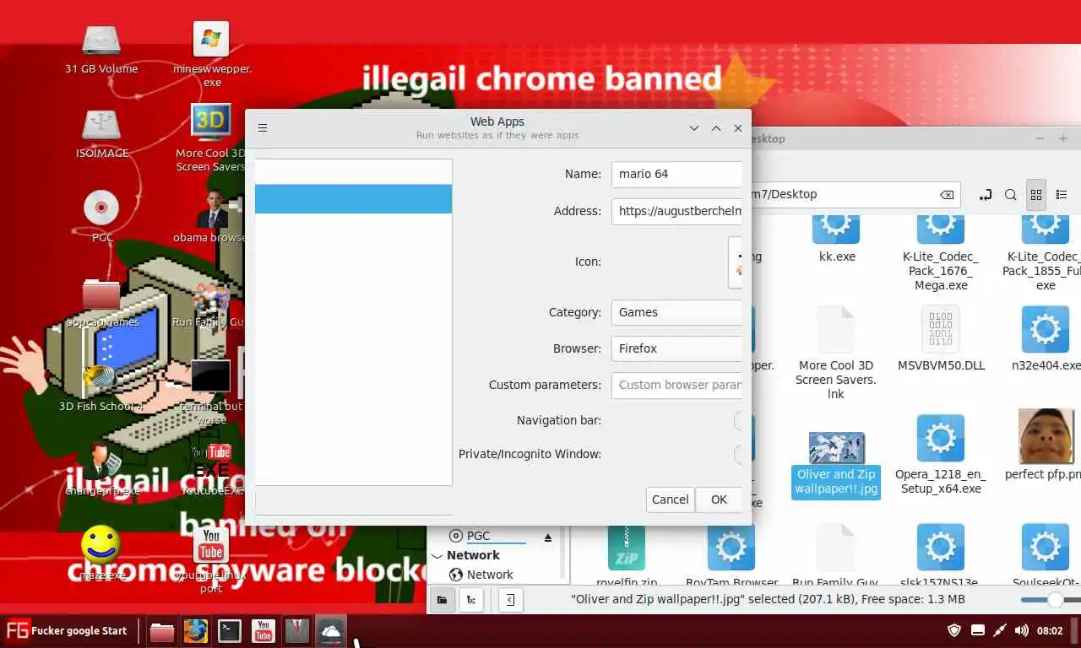1081x648 pixels.
Task: Toggle the Private/Incognito Window switch
Action: pos(738,454)
